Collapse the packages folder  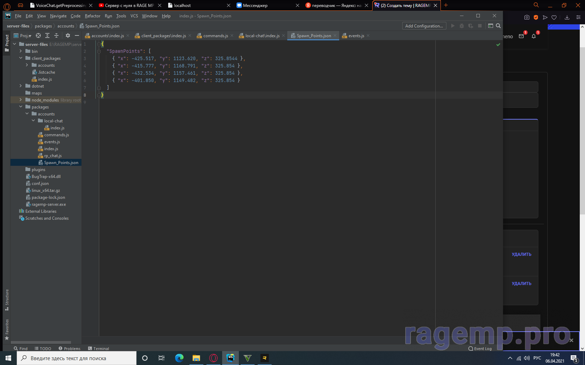tap(21, 107)
